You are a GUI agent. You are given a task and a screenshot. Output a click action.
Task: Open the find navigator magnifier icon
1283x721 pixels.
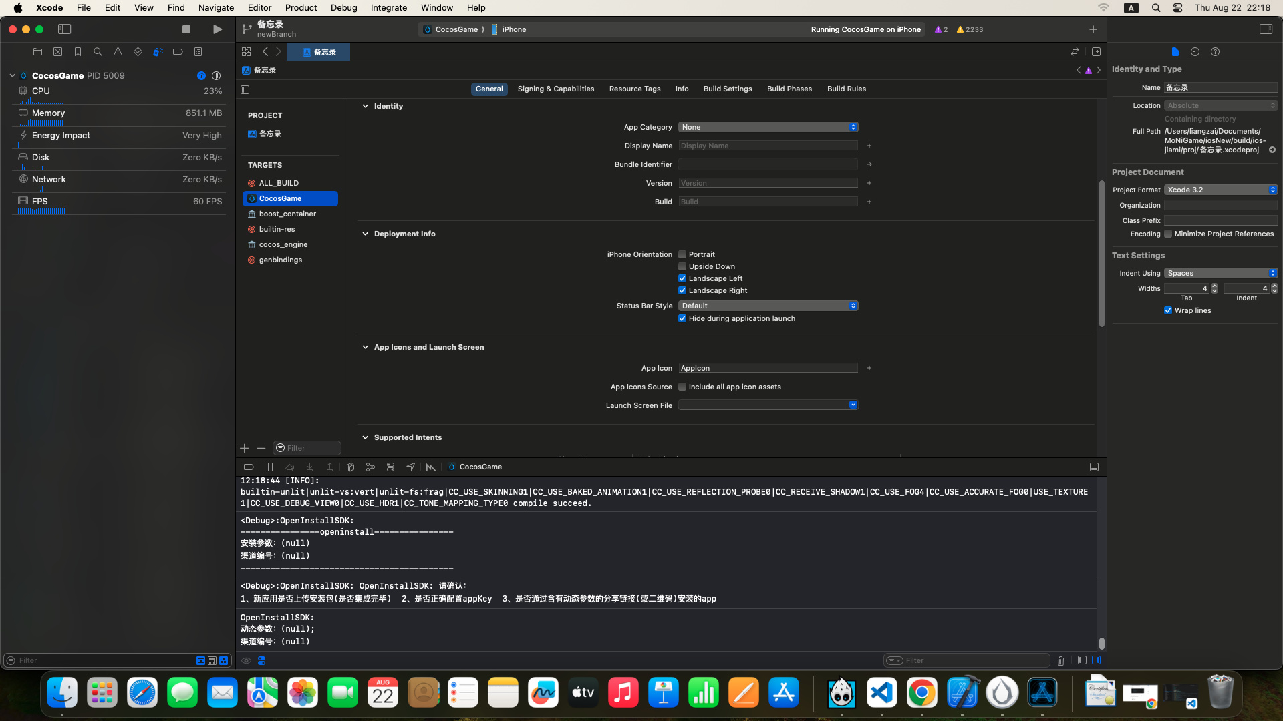(x=98, y=52)
